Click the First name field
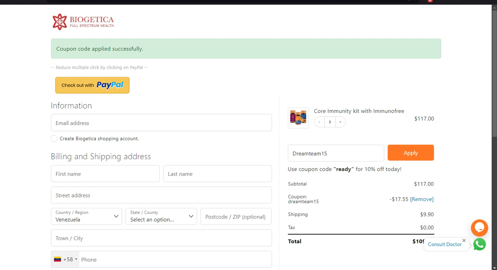The width and height of the screenshot is (497, 270). (105, 173)
